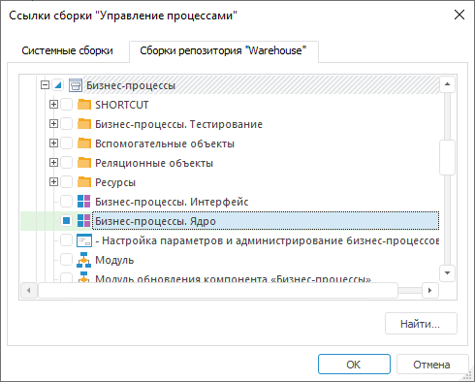Select the Настройка параметров и администрирование row text
This screenshot has height=382, width=475.
[268, 240]
